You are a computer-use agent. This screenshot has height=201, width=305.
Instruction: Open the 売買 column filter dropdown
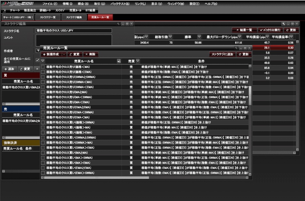coord(138,61)
